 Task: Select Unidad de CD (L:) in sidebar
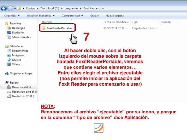click(23, 96)
